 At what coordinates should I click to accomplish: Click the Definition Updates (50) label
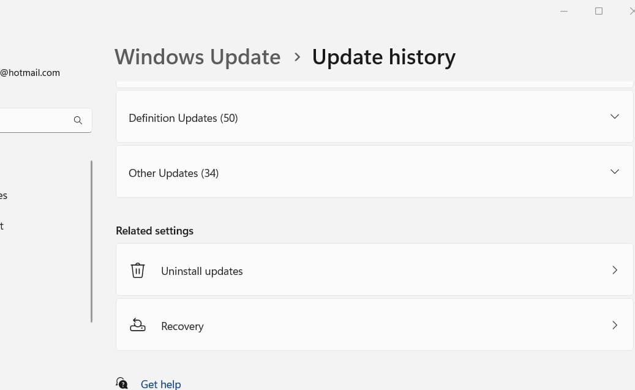point(183,118)
